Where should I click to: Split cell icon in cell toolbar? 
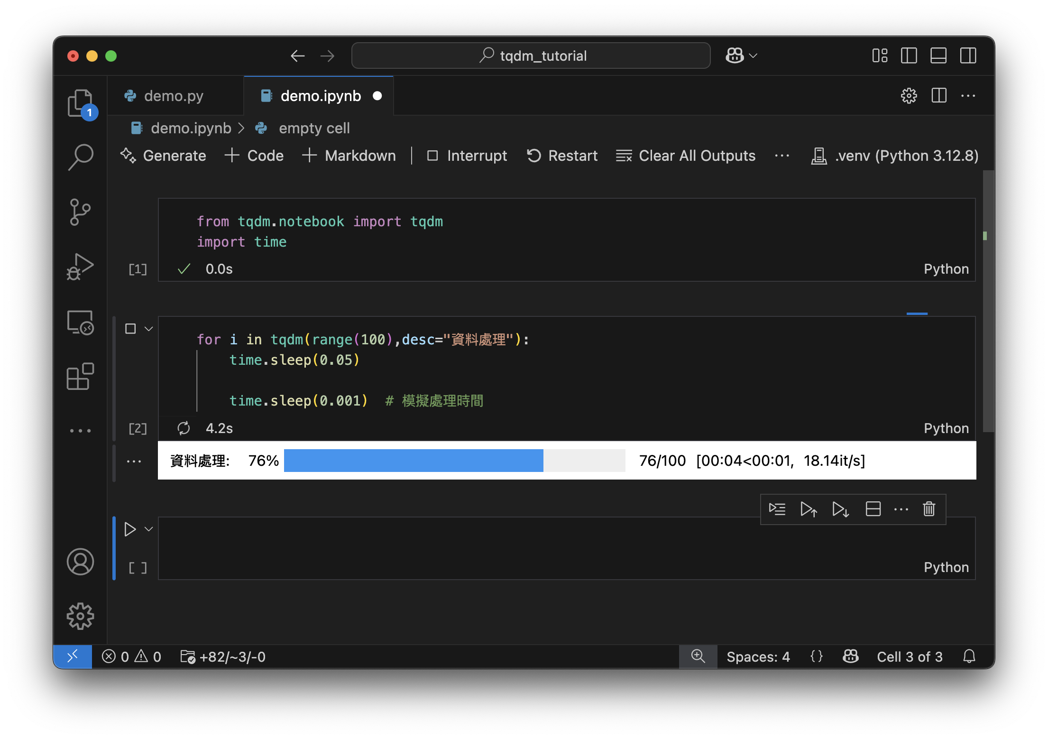(x=873, y=509)
